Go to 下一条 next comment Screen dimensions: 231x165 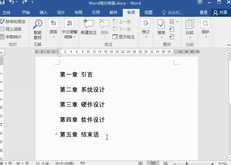pyautogui.click(x=122, y=29)
